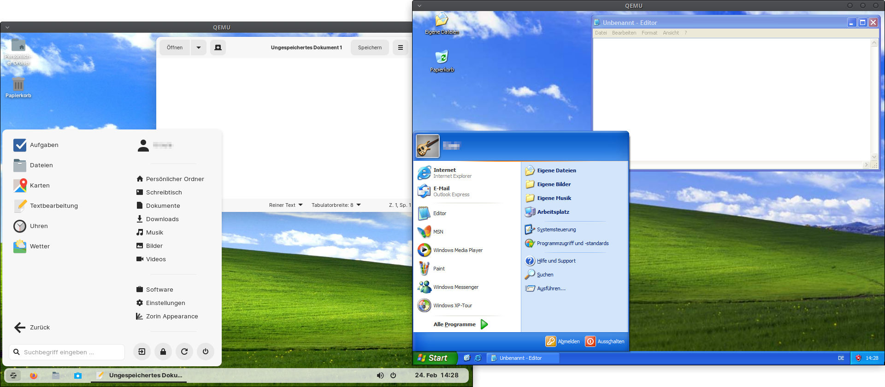Open Format menu in XP Editor
This screenshot has width=885, height=387.
coord(649,33)
